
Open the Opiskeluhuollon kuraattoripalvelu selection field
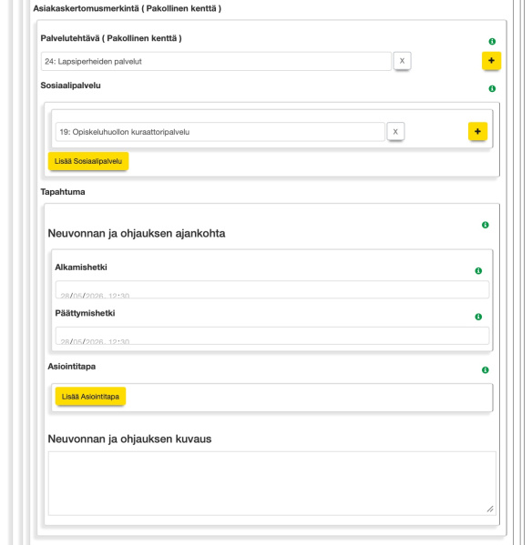(220, 132)
